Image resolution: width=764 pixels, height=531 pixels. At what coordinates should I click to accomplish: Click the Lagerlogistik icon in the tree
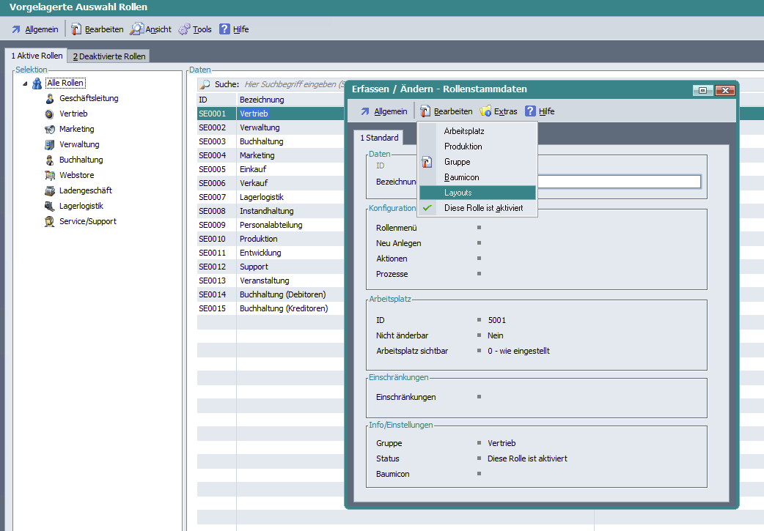49,207
